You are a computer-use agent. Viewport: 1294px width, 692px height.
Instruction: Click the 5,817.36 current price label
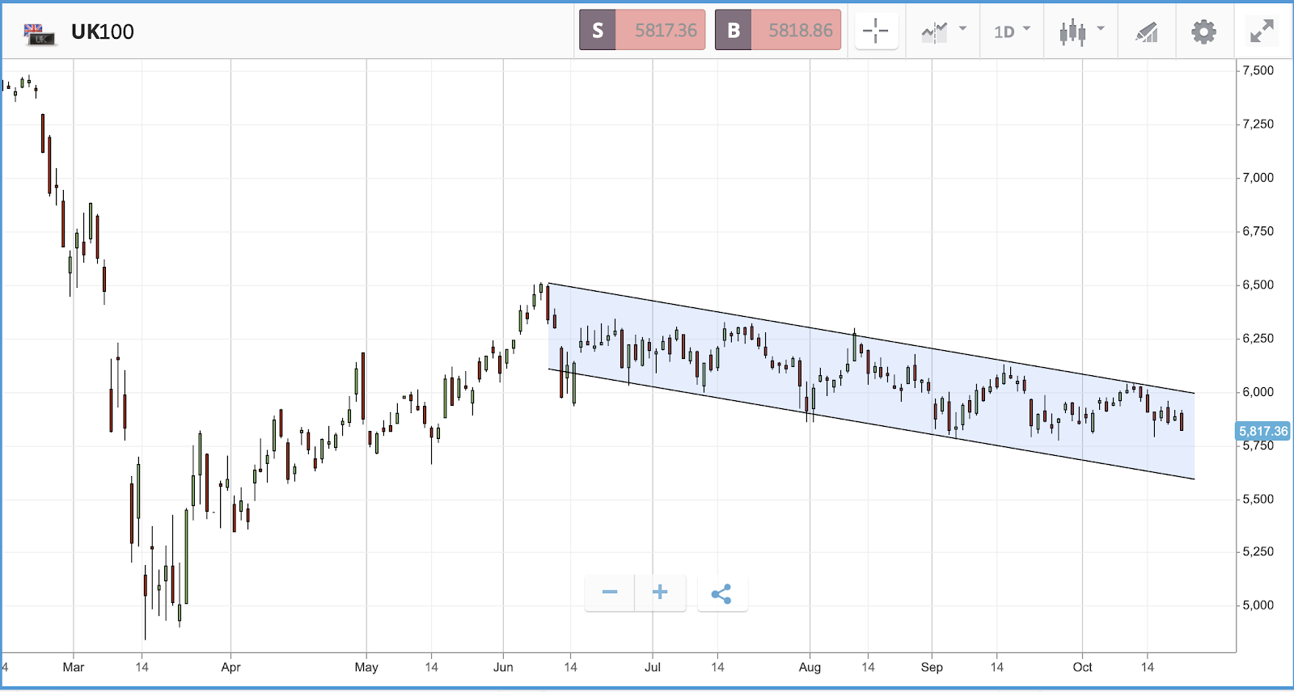[1263, 432]
